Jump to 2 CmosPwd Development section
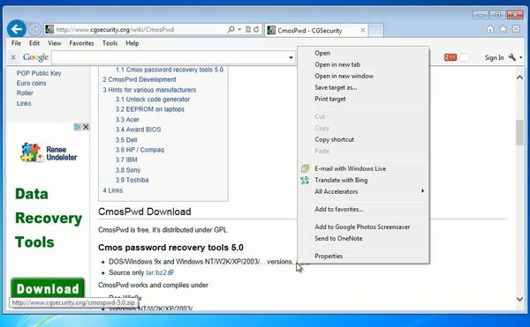Screen dimensions: 530x327 click(140, 79)
